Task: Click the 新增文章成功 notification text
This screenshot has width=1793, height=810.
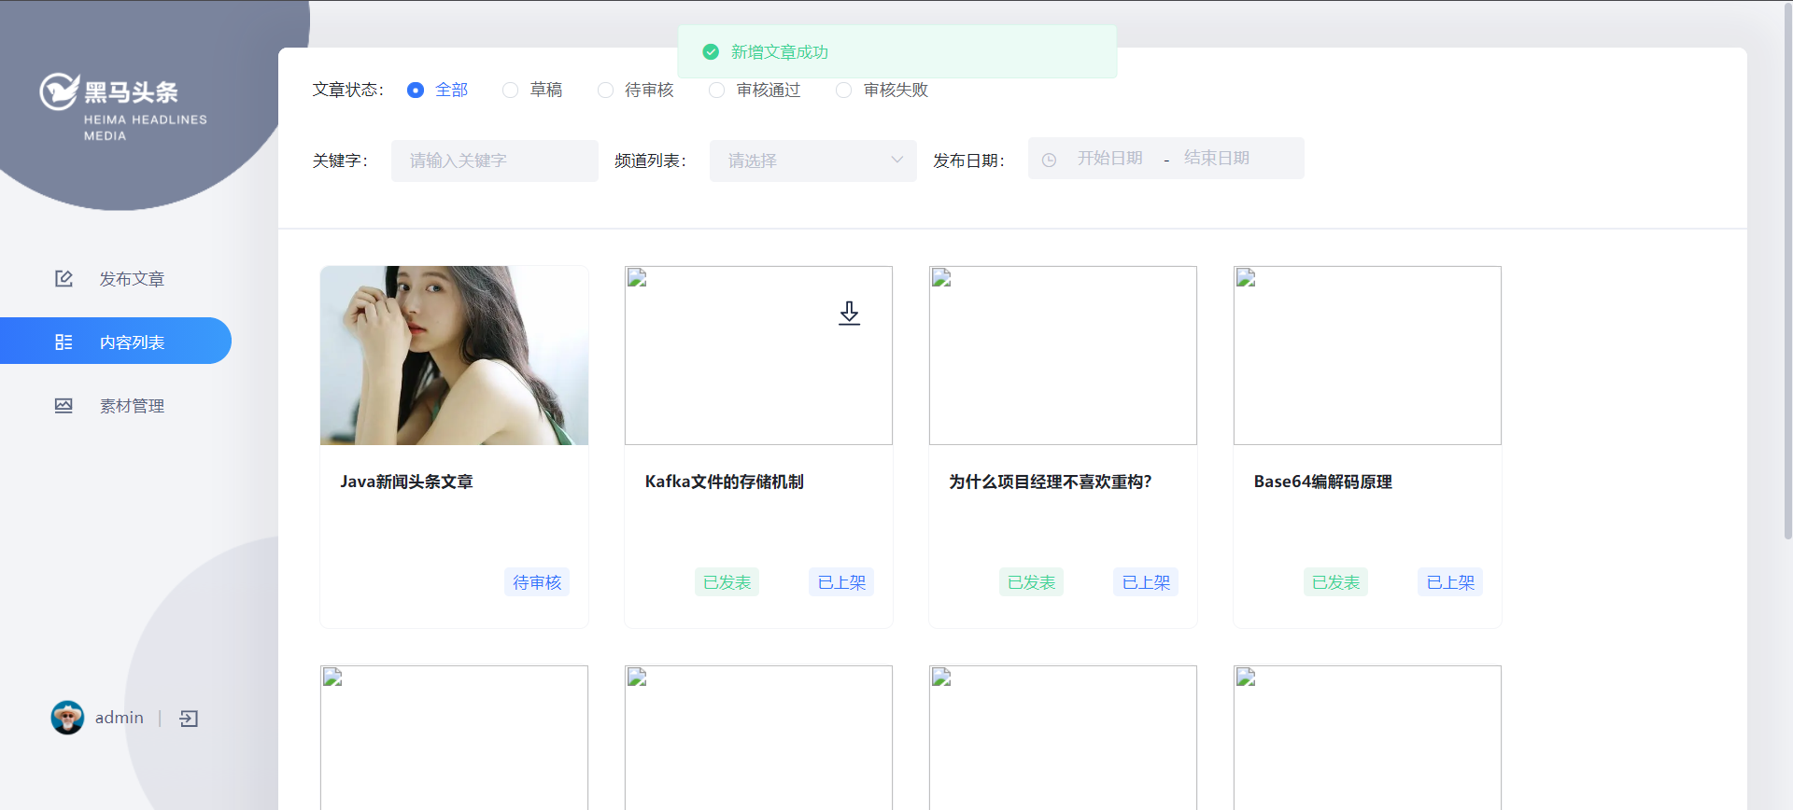Action: (779, 52)
